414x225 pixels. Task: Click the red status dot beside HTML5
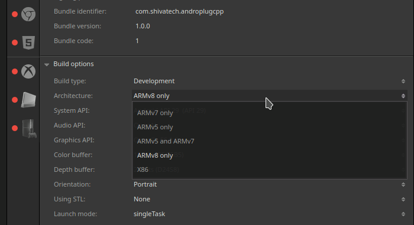point(15,43)
